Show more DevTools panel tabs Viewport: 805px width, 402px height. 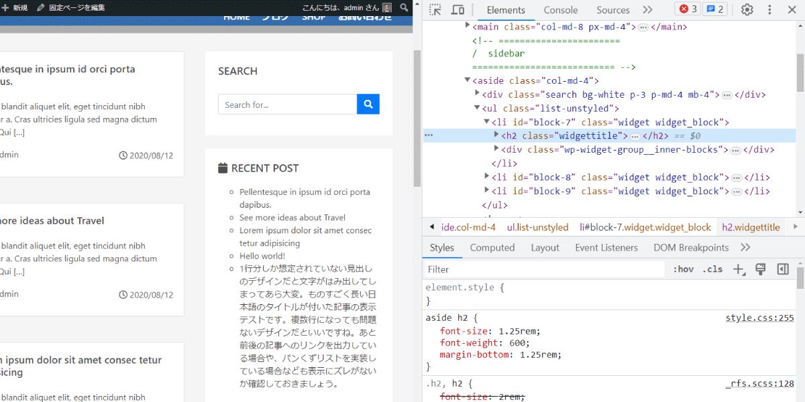pos(647,10)
